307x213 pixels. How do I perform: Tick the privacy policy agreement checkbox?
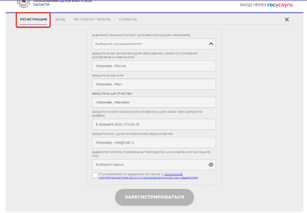click(x=95, y=175)
